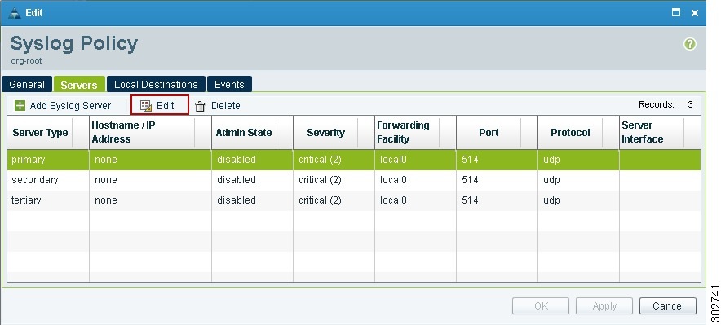Sort by the Protocol column header

click(578, 133)
